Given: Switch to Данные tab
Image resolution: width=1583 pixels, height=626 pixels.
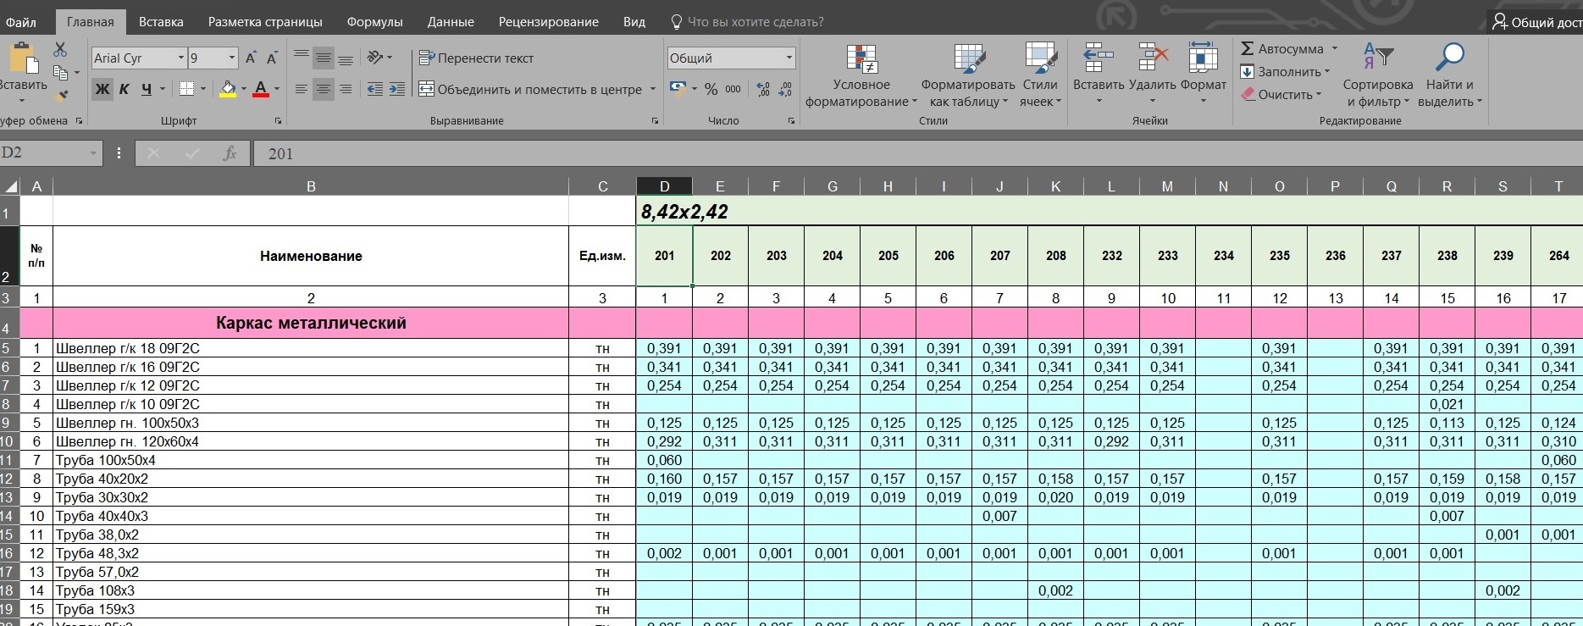Looking at the screenshot, I should (x=451, y=22).
